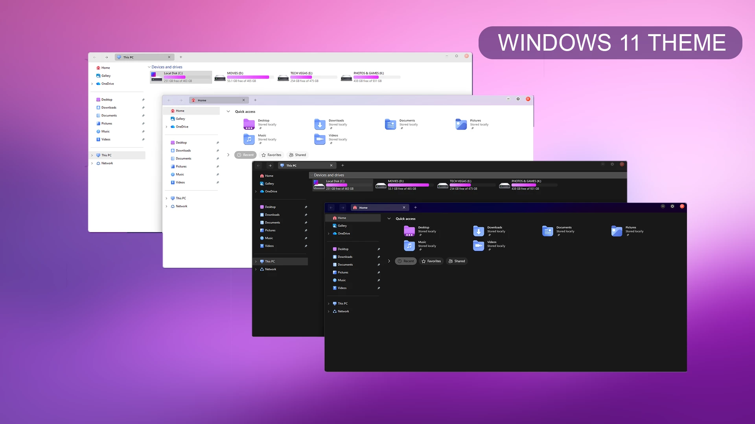This screenshot has height=424, width=755.
Task: Select MOVIES (D:) drive in light This PC window
Action: (244, 77)
